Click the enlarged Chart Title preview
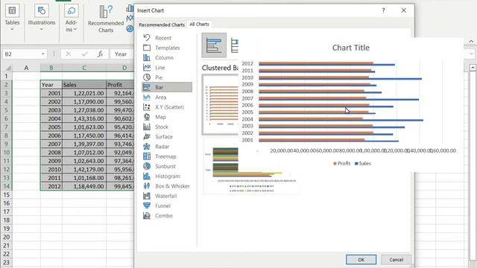This screenshot has height=268, width=477. pyautogui.click(x=350, y=105)
